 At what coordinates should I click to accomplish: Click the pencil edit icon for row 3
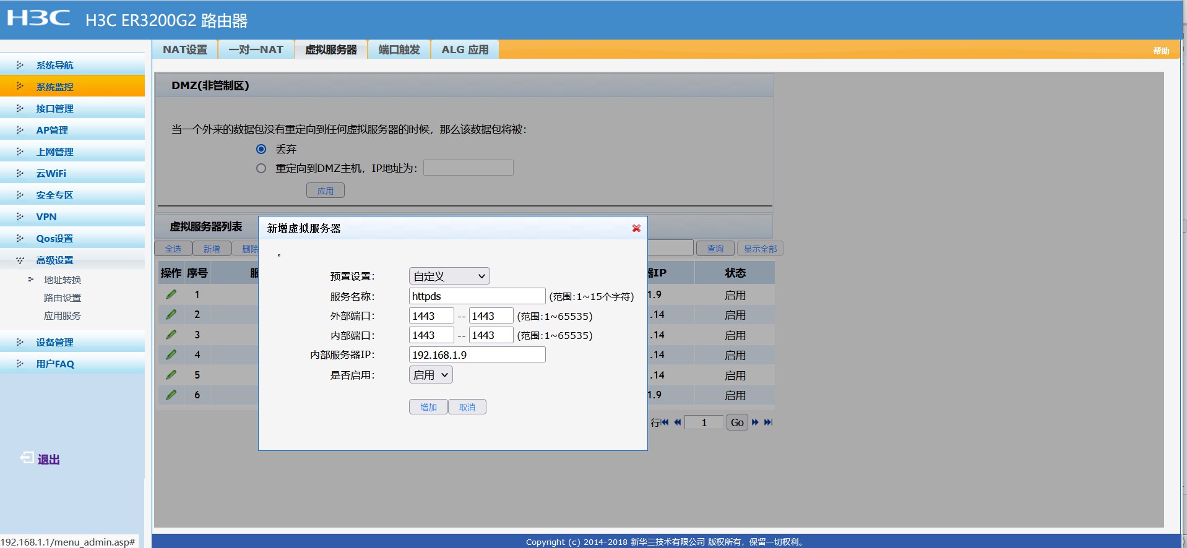tap(171, 335)
